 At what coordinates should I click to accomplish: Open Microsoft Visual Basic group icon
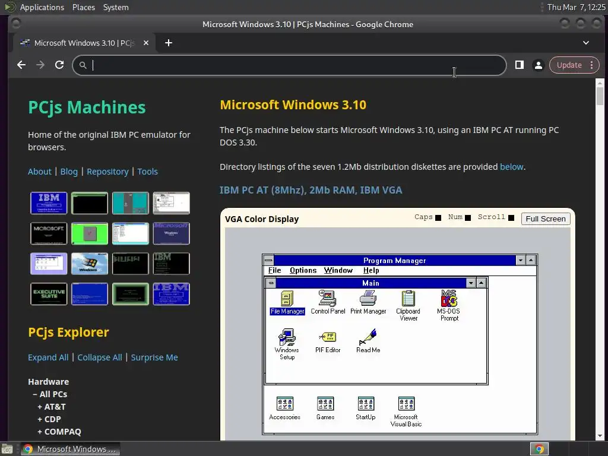pyautogui.click(x=406, y=412)
